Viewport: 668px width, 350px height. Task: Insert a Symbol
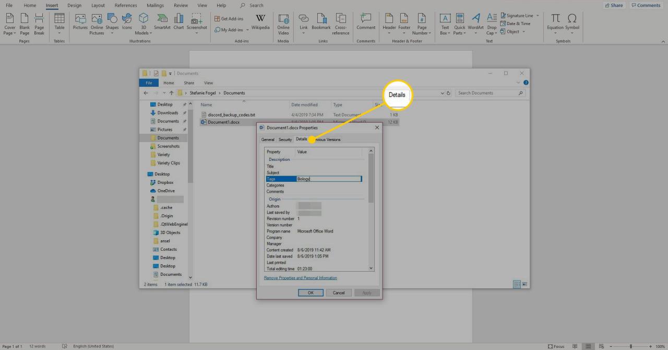(x=572, y=25)
